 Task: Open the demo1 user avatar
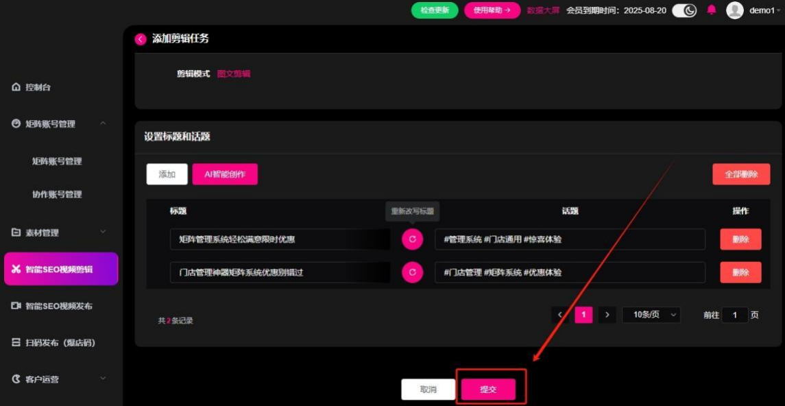[x=735, y=10]
